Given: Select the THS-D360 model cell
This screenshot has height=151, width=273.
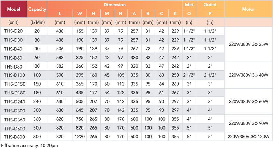Looking at the screenshot, I should 14,119.
